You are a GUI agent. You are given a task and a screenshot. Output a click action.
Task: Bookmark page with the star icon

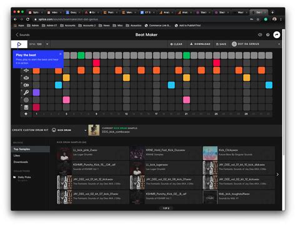click(258, 19)
